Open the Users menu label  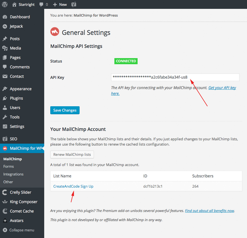pyautogui.click(x=15, y=108)
